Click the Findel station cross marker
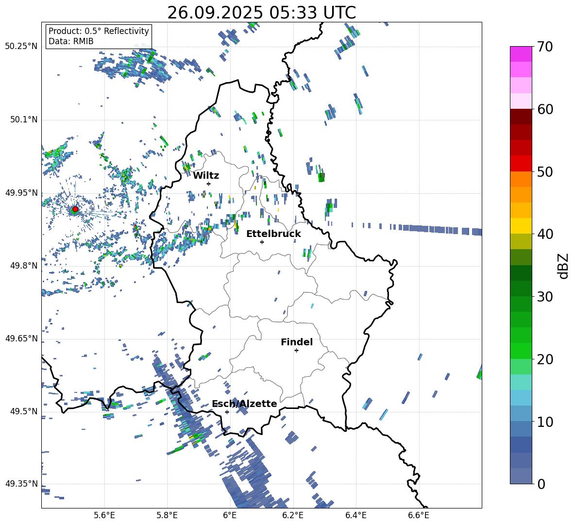Image resolution: width=575 pixels, height=525 pixels. (296, 351)
